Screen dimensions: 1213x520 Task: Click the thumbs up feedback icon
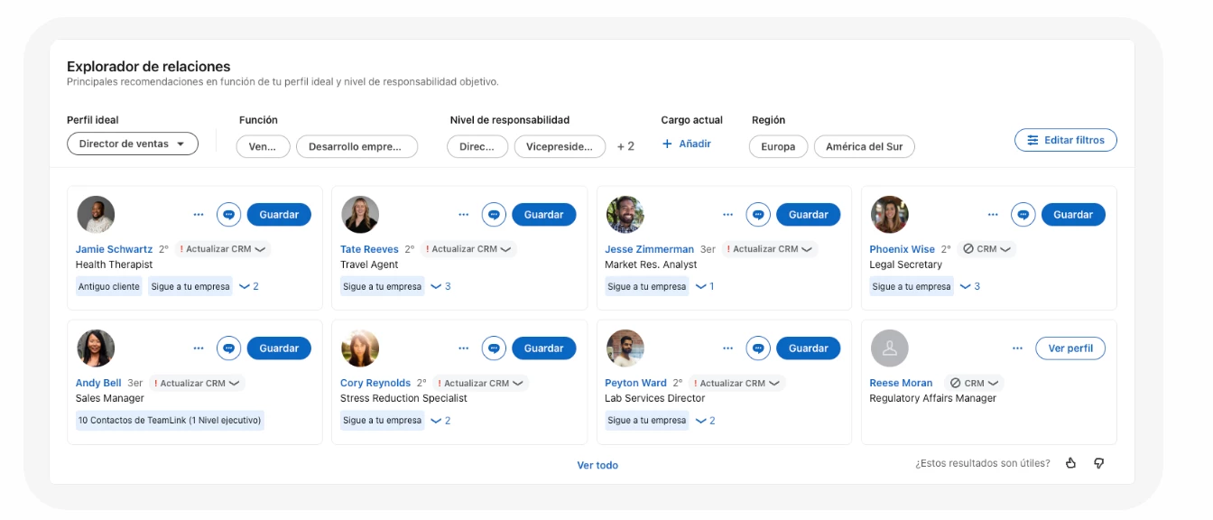click(x=1071, y=463)
